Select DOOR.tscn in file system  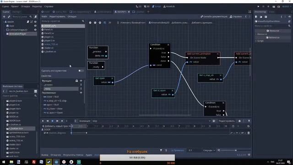(15, 121)
